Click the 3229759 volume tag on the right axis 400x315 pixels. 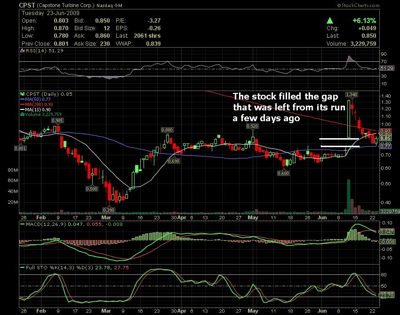point(390,211)
